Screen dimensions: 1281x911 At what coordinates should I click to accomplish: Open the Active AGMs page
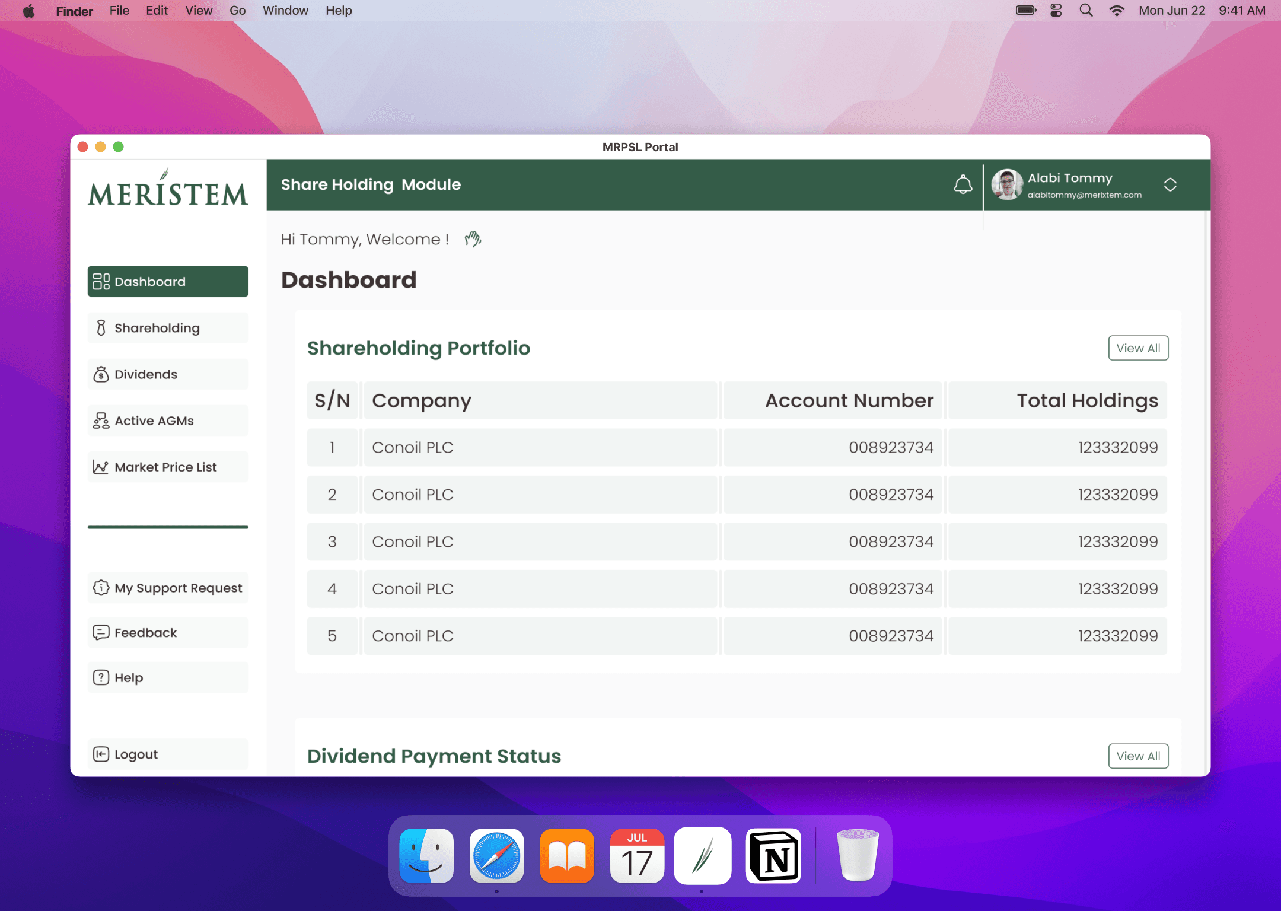(x=168, y=421)
